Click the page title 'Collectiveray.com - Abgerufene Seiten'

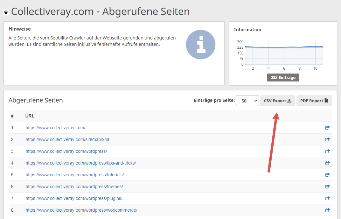coord(100,11)
